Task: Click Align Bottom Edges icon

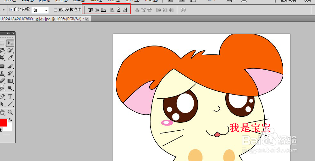Action: pyautogui.click(x=103, y=10)
